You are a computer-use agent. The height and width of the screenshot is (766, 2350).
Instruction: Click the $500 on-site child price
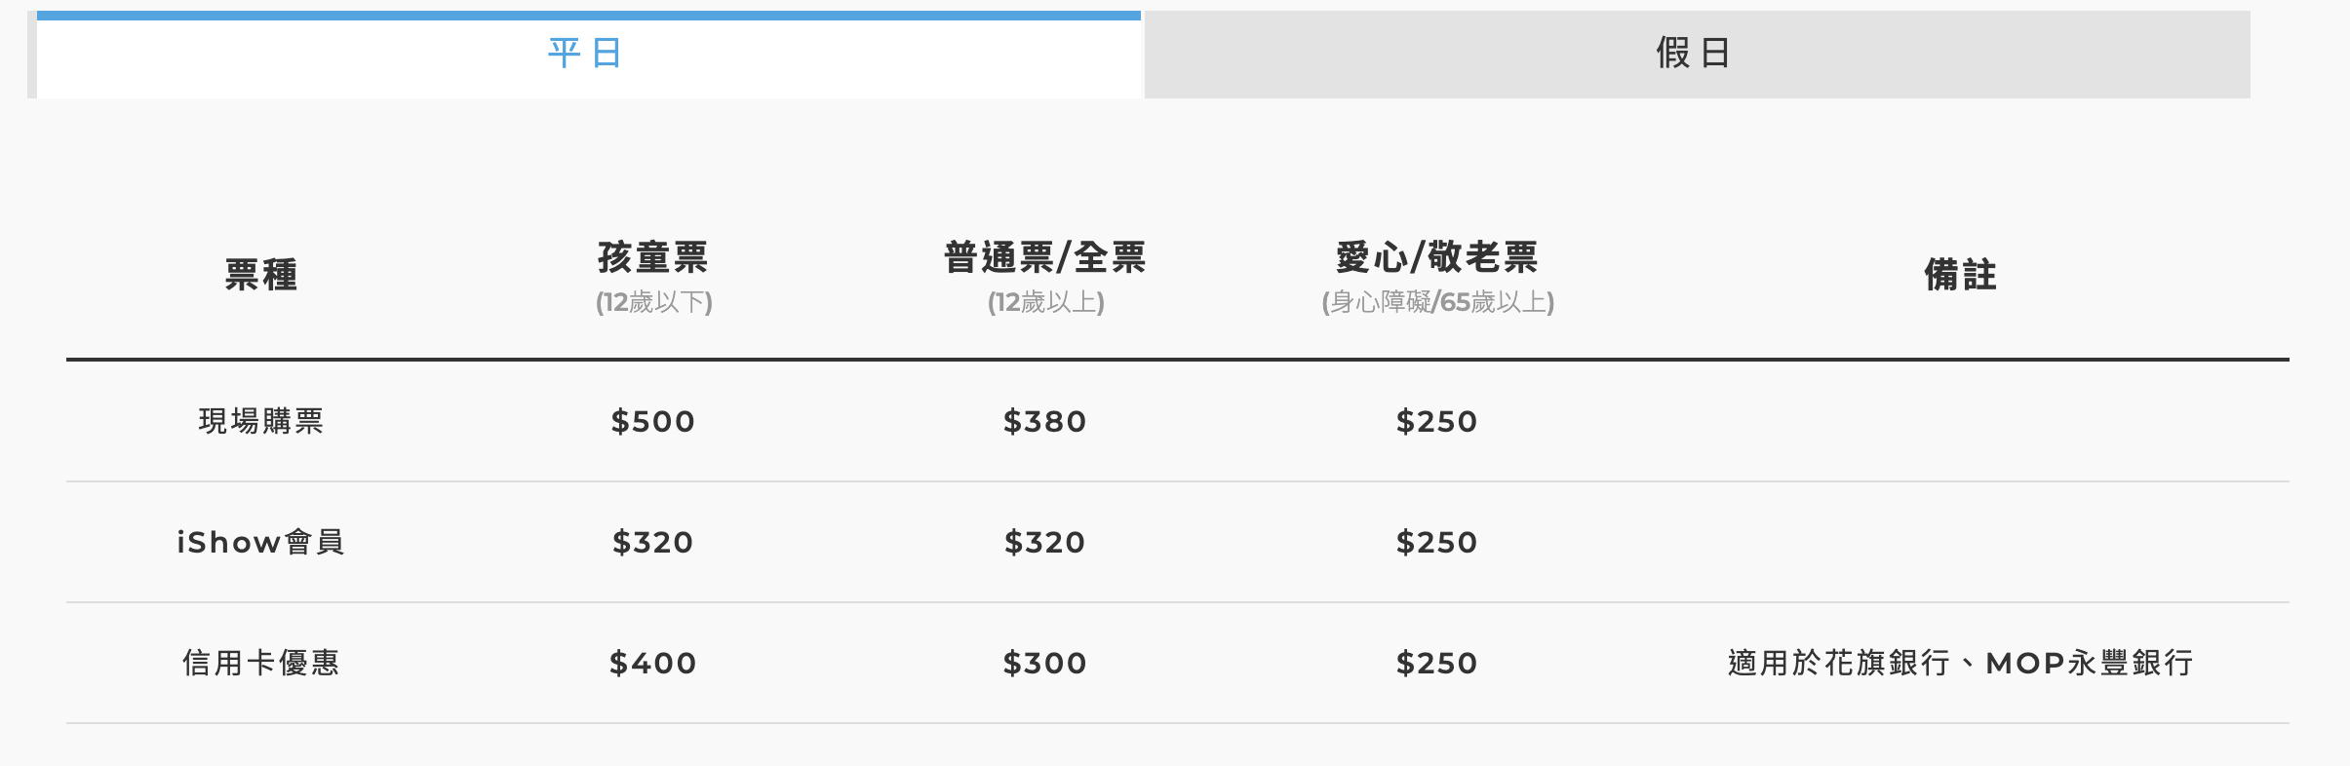click(653, 421)
